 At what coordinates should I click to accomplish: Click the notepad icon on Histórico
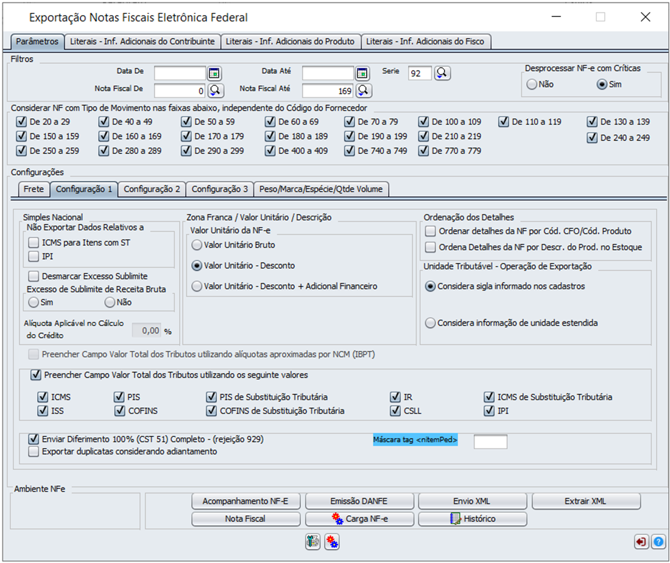pos(456,519)
